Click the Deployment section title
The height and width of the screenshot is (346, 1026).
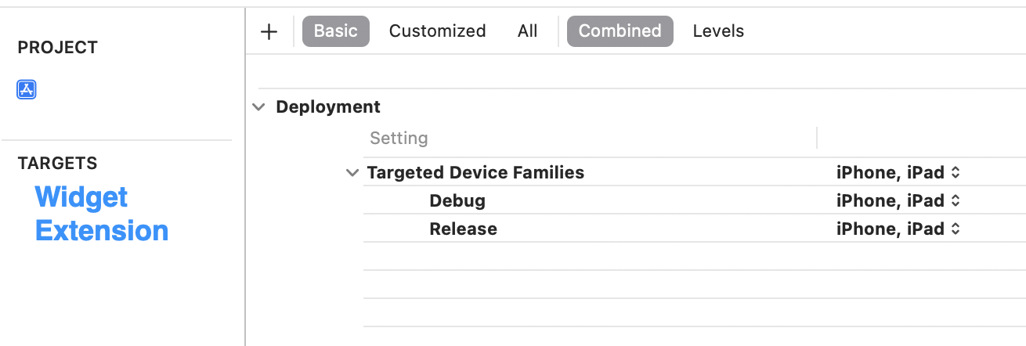click(328, 107)
